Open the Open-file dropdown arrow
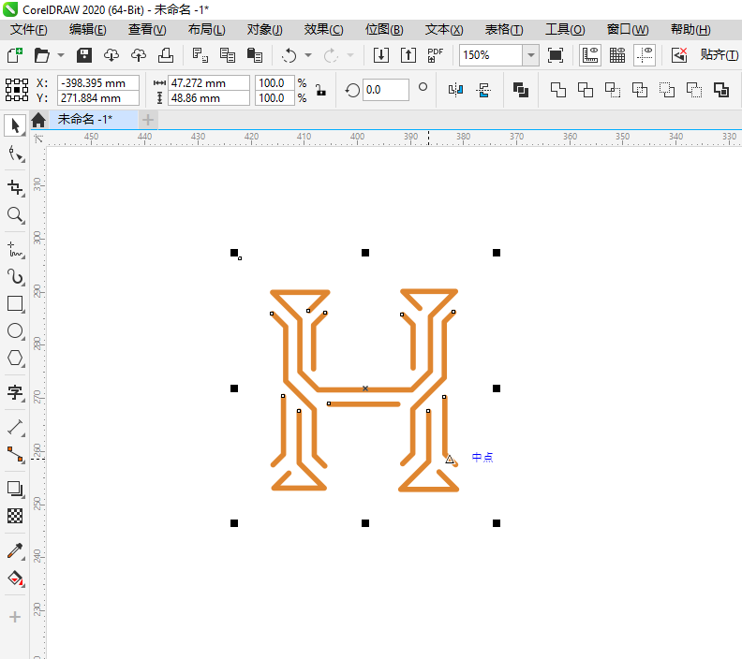The width and height of the screenshot is (742, 659). pos(61,55)
